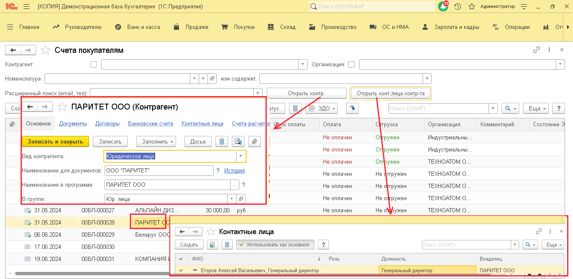This screenshot has width=573, height=279.
Task: Toggle the Контрагент filter checkbox
Action: 93,65
